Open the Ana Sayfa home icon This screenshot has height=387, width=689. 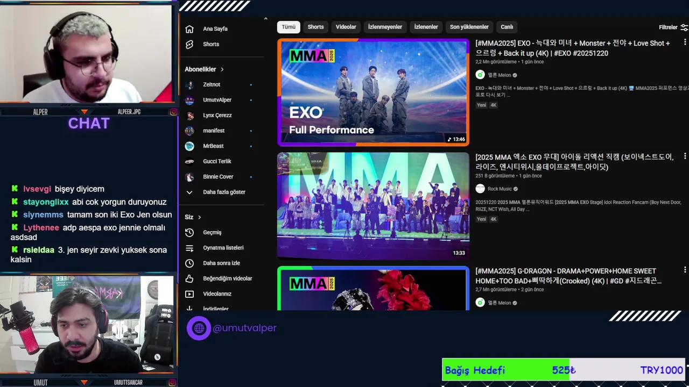tap(189, 29)
